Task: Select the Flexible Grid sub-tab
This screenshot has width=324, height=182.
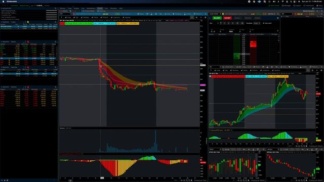Action: 75,11
